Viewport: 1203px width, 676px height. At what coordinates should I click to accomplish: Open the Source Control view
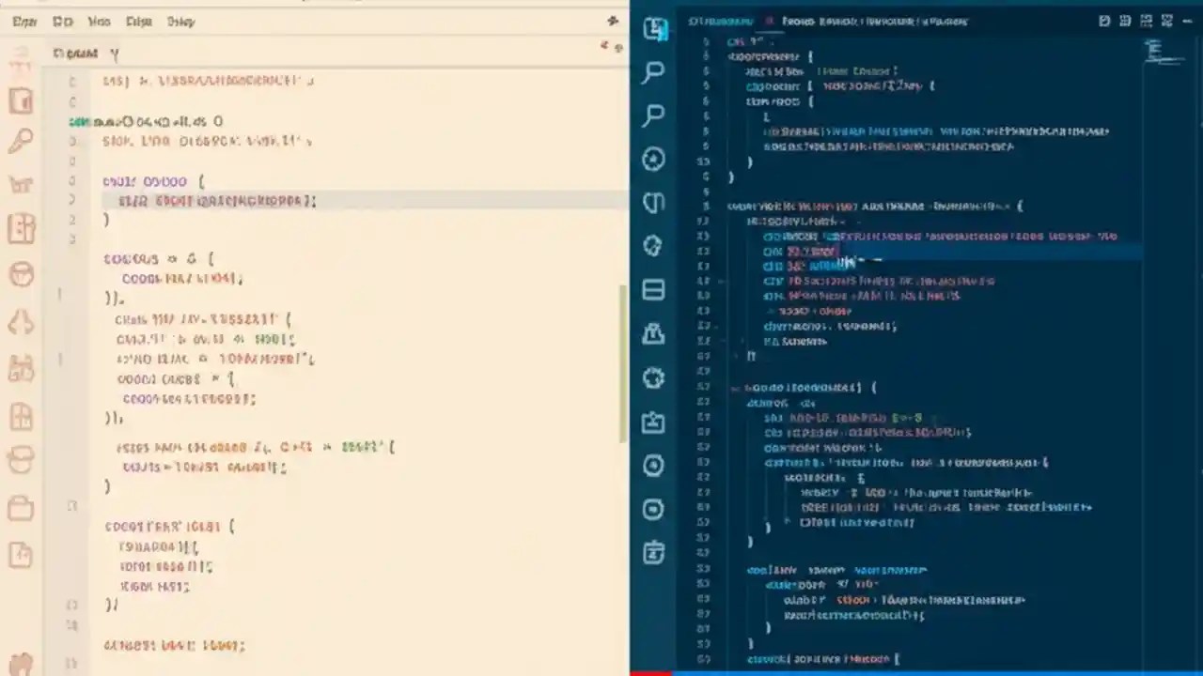pyautogui.click(x=653, y=203)
